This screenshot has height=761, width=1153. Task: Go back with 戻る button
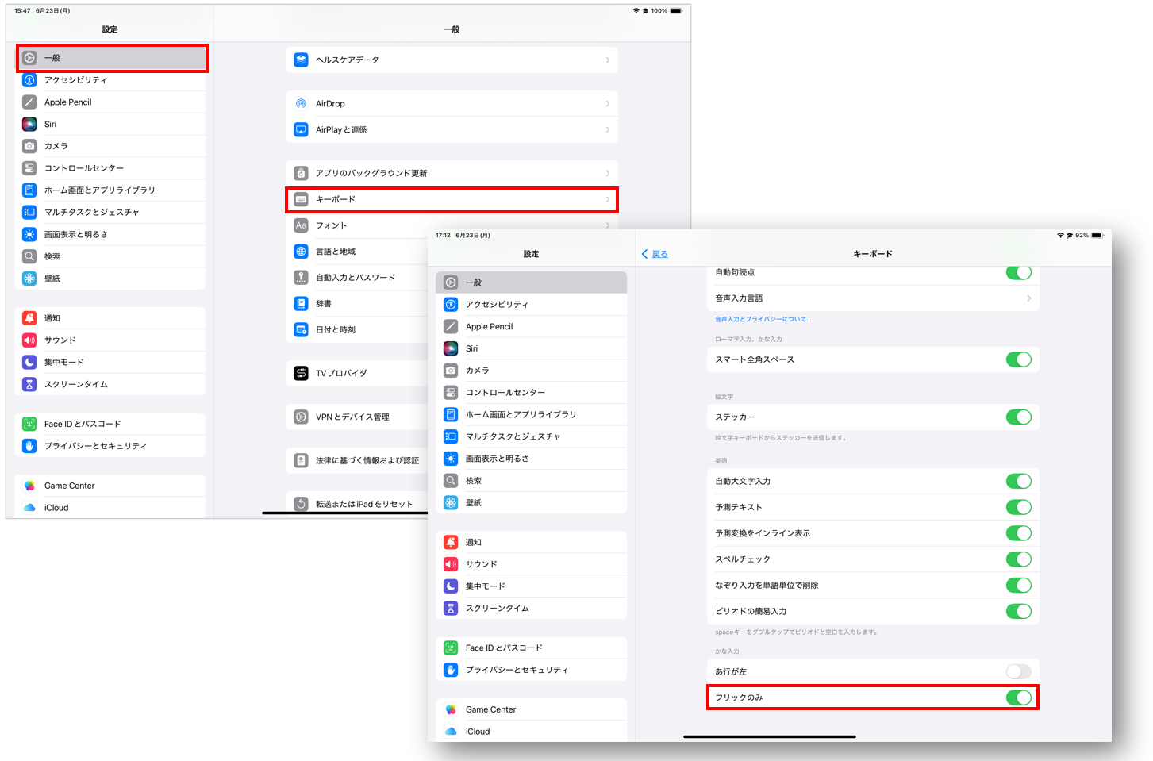pos(655,254)
